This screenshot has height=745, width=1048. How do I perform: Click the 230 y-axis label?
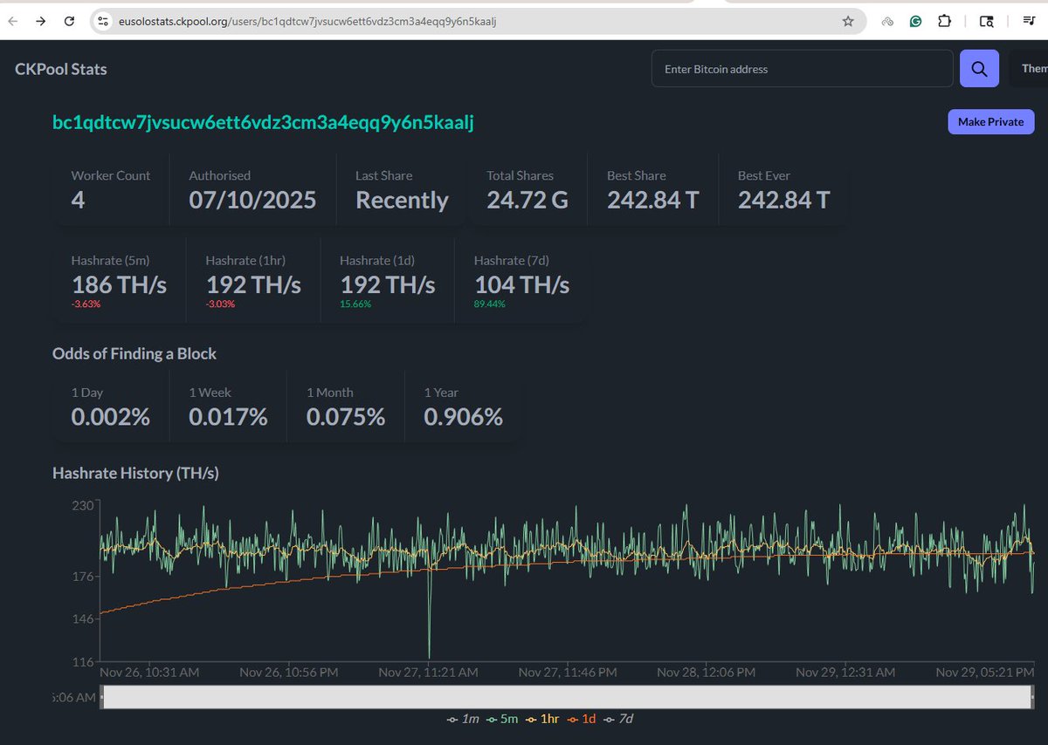point(81,504)
